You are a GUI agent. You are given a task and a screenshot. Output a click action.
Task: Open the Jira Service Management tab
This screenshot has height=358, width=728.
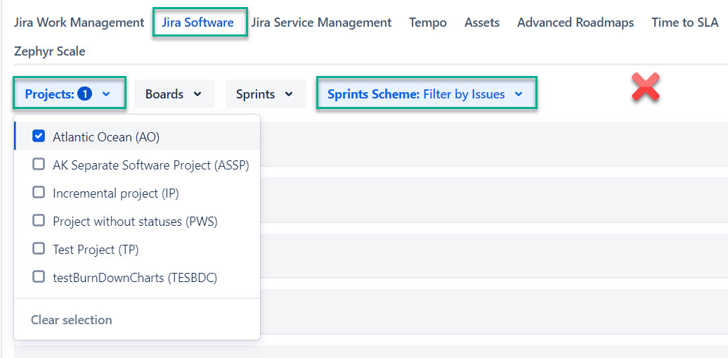pos(321,23)
